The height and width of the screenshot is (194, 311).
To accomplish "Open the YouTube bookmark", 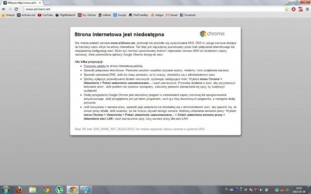I will [x=45, y=15].
